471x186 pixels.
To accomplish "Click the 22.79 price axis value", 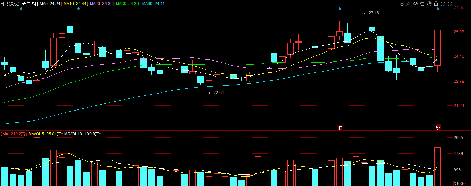I will pyautogui.click(x=459, y=81).
